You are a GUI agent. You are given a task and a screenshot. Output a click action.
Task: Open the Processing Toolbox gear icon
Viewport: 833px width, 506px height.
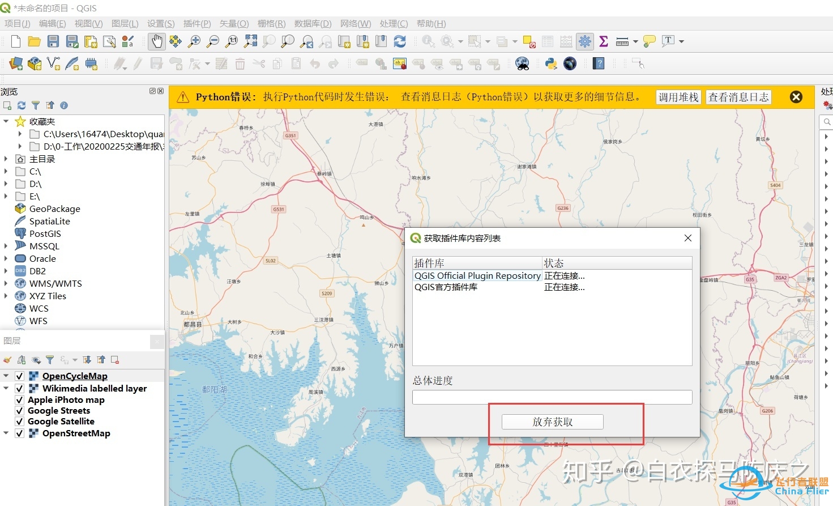pyautogui.click(x=585, y=41)
